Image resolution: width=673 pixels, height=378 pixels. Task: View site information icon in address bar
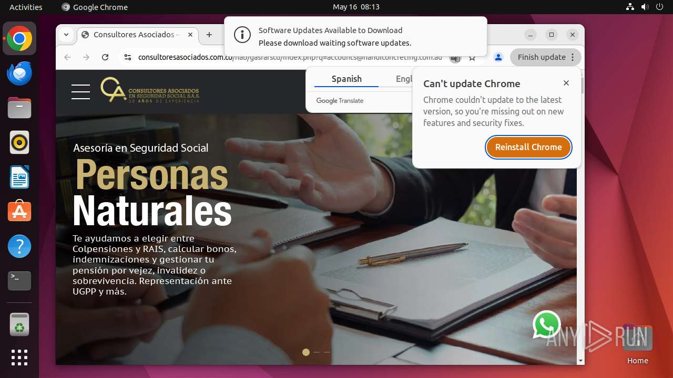pyautogui.click(x=127, y=57)
